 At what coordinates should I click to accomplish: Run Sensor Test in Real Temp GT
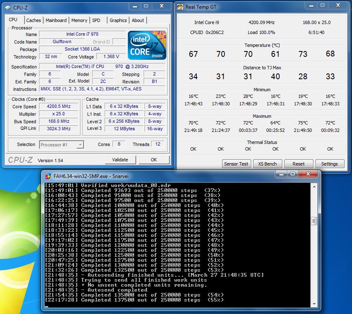pyautogui.click(x=236, y=164)
